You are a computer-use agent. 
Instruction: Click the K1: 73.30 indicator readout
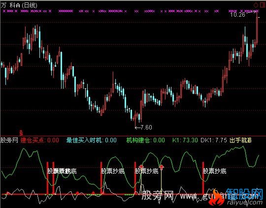(x=185, y=140)
